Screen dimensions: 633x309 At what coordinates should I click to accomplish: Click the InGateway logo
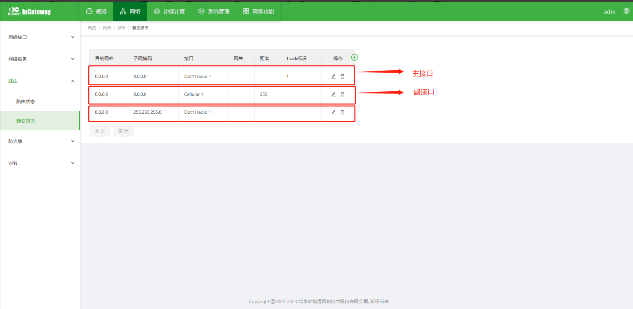coord(30,12)
